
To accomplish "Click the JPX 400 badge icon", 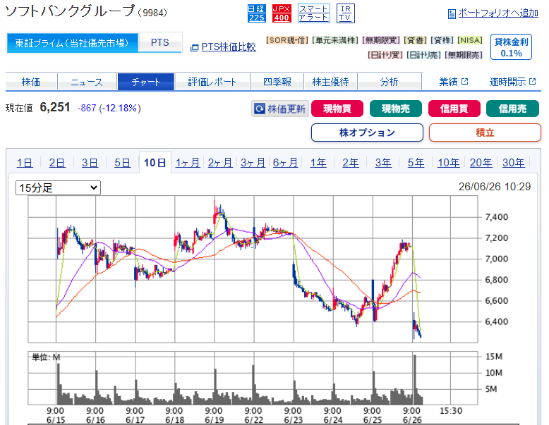I will point(282,13).
